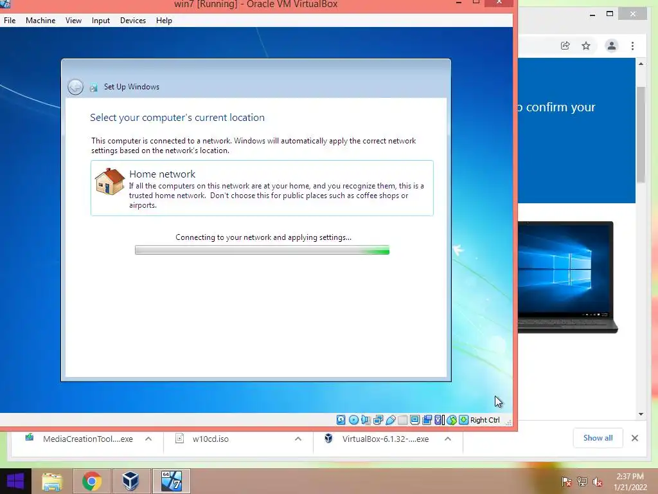Screen dimensions: 658x494
Task: Open the Help menu in VirtualBox
Action: click(x=164, y=20)
